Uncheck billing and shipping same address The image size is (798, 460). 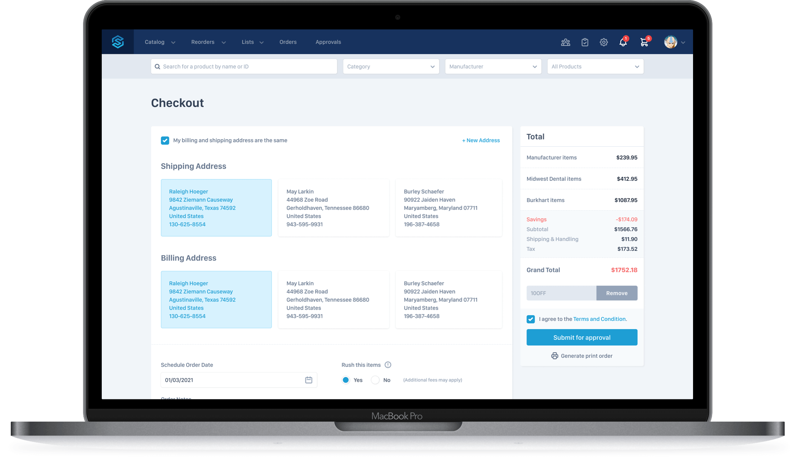(x=165, y=140)
